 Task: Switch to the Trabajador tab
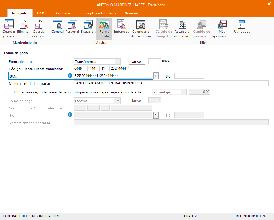(x=20, y=13)
